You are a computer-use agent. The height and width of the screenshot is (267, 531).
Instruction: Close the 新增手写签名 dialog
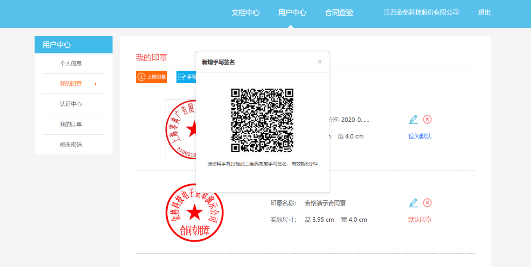(320, 62)
